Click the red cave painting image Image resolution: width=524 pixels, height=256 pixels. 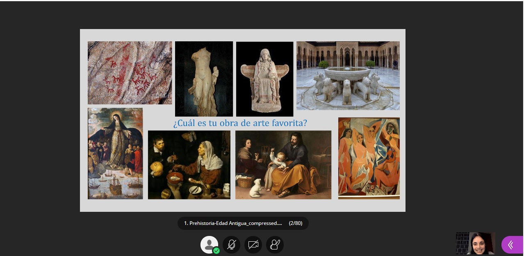130,73
